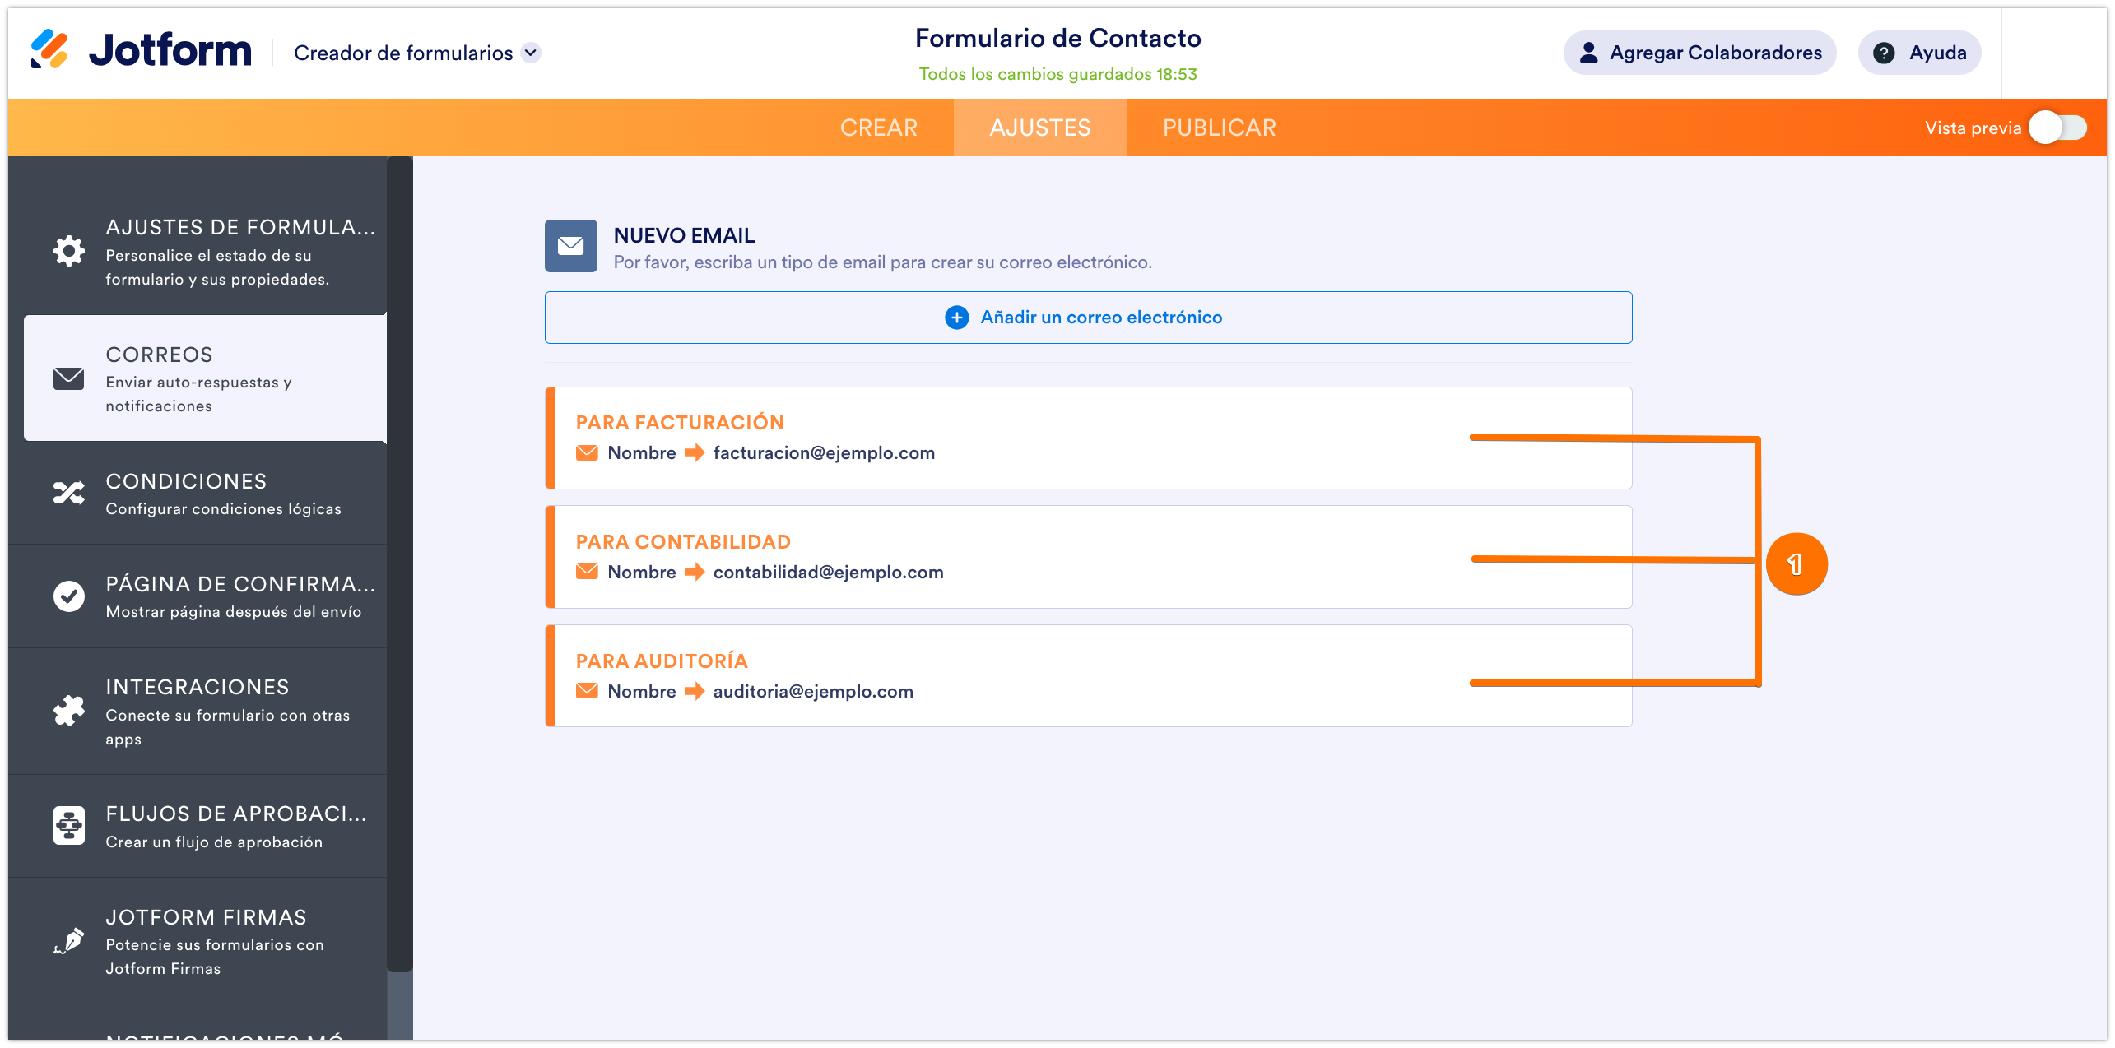Open Integraciones puzzle piece icon
The width and height of the screenshot is (2115, 1048).
click(x=69, y=711)
